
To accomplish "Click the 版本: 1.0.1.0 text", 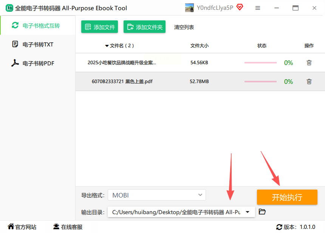I will (299, 227).
